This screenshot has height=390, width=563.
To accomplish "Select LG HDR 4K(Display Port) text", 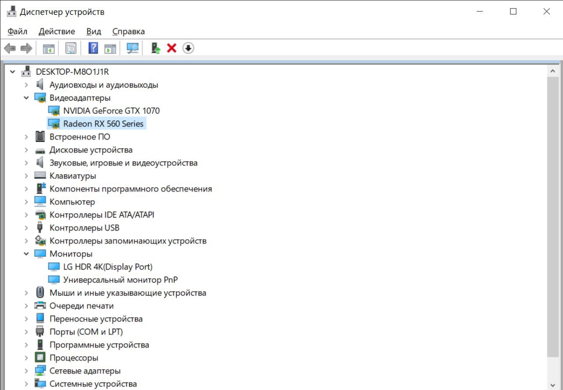I will coord(108,267).
